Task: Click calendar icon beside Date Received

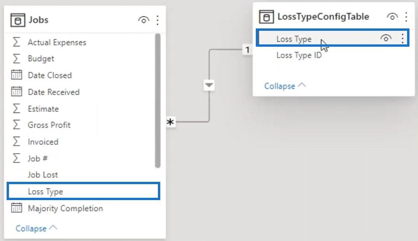Action: click(x=16, y=92)
